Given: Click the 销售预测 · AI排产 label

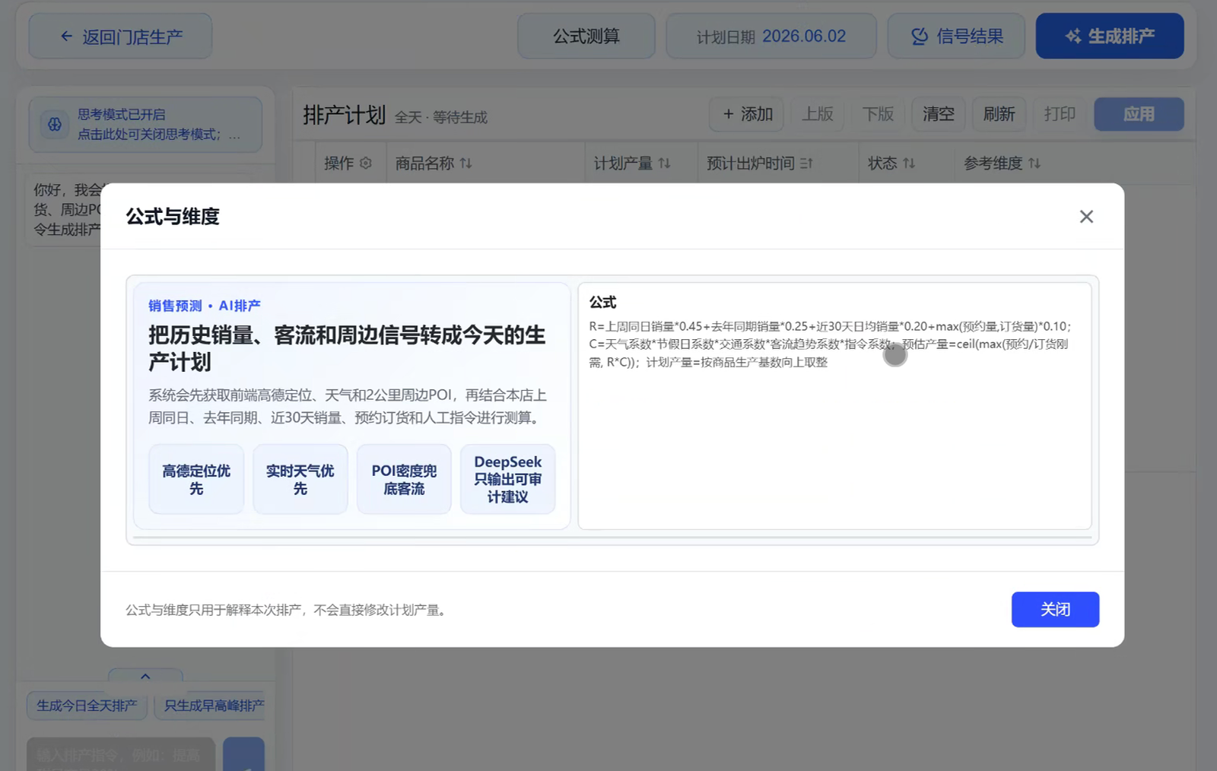Looking at the screenshot, I should coord(204,305).
